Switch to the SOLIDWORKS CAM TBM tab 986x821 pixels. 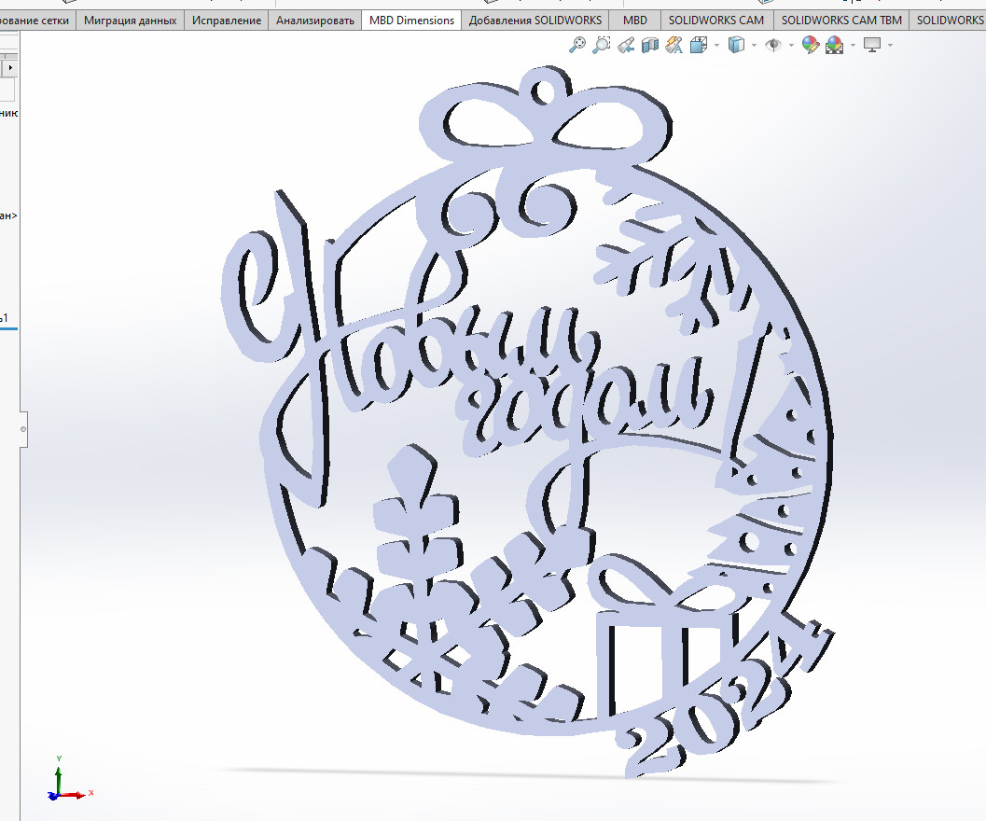(841, 21)
